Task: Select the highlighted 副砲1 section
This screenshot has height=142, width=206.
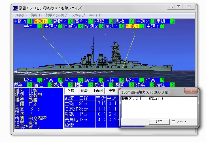Action: tap(135, 26)
